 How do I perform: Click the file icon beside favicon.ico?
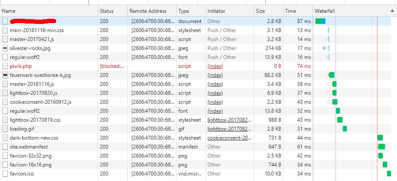coord(5,174)
